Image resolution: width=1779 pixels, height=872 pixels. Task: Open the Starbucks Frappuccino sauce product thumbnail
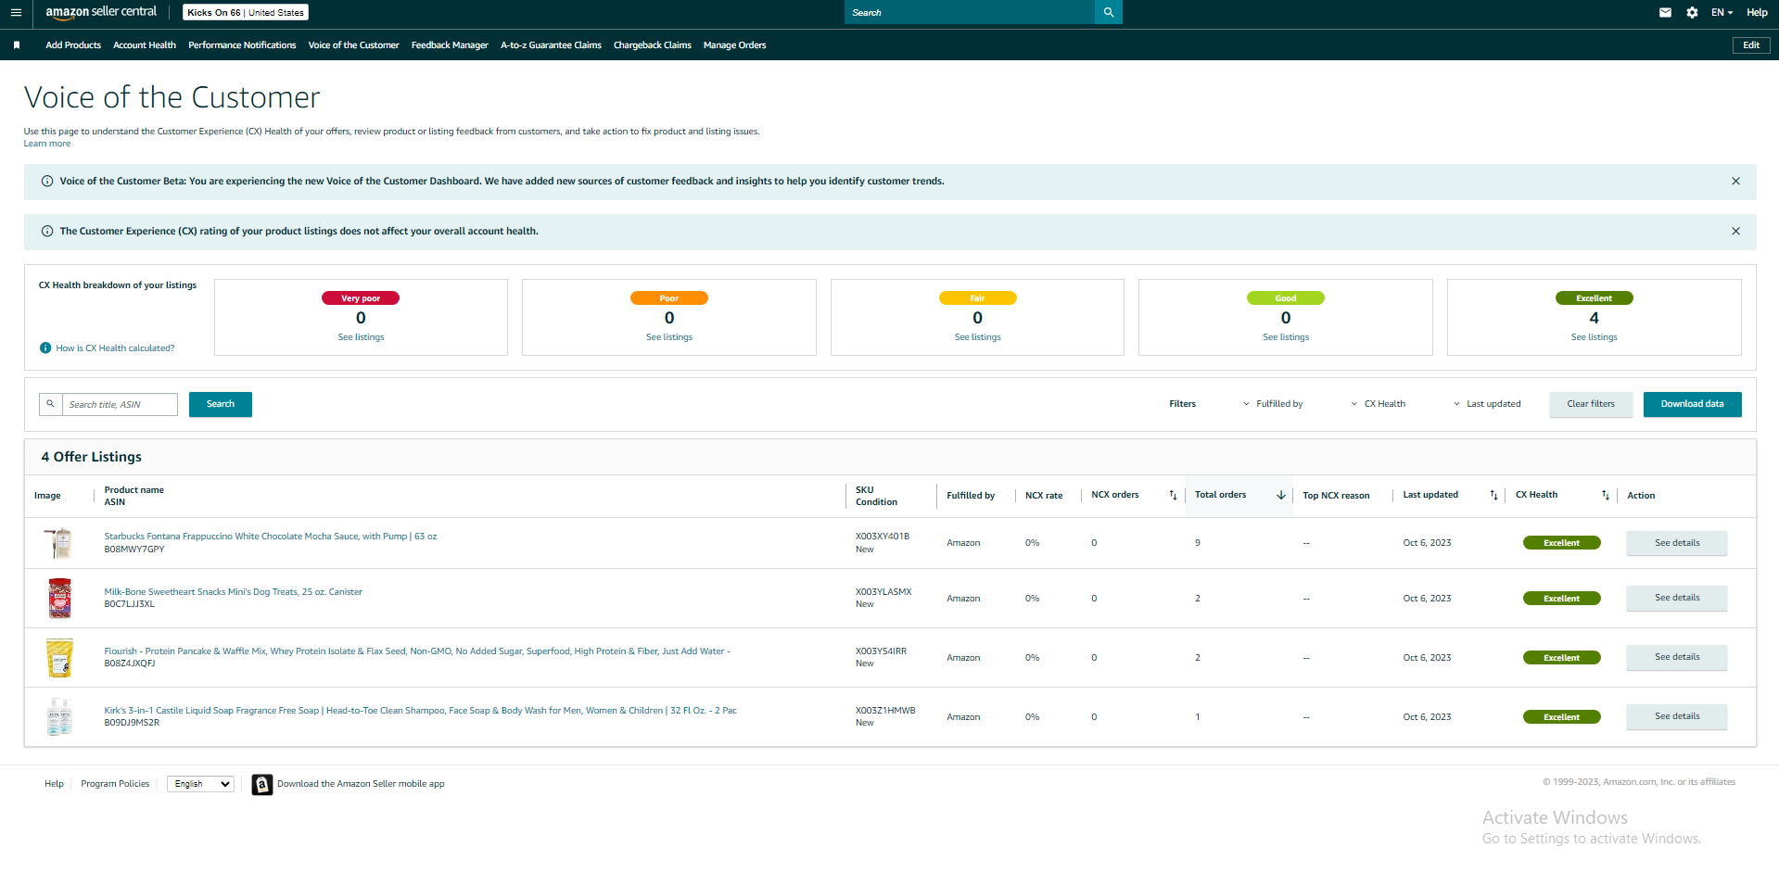tap(59, 543)
